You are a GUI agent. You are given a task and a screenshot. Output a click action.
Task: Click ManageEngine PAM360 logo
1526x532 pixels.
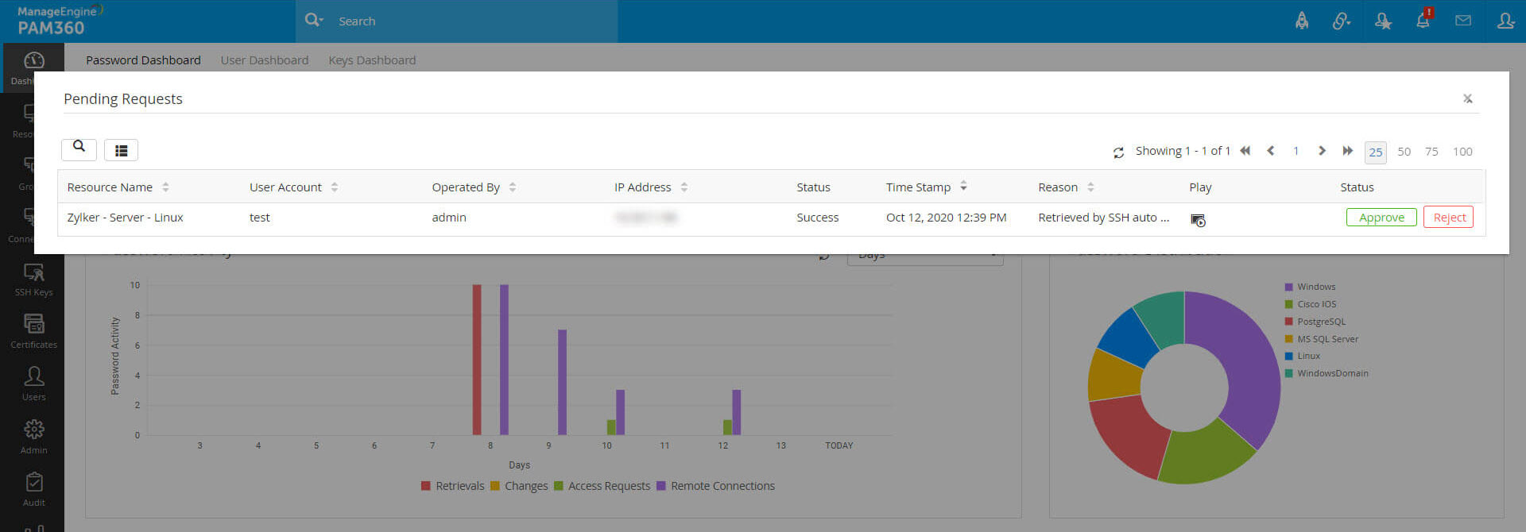tap(60, 21)
